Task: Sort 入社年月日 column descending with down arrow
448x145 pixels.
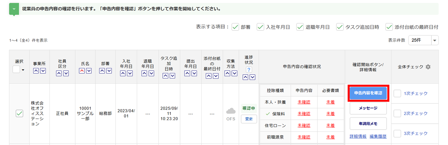Action: tap(129, 74)
